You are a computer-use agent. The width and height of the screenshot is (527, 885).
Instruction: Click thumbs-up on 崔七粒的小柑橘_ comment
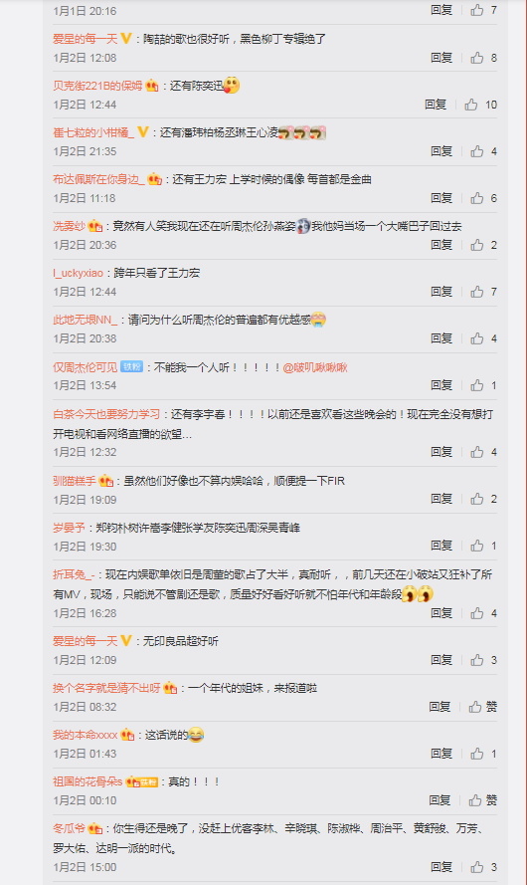(477, 151)
